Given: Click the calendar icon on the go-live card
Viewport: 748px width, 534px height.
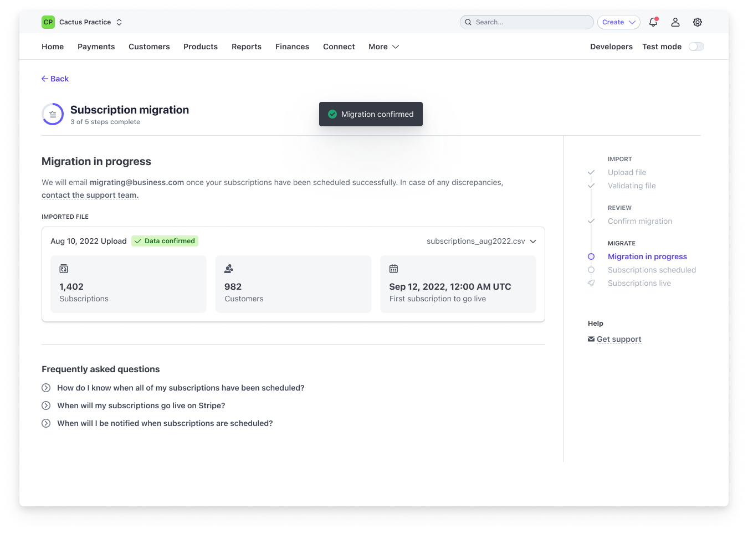Looking at the screenshot, I should pos(393,269).
